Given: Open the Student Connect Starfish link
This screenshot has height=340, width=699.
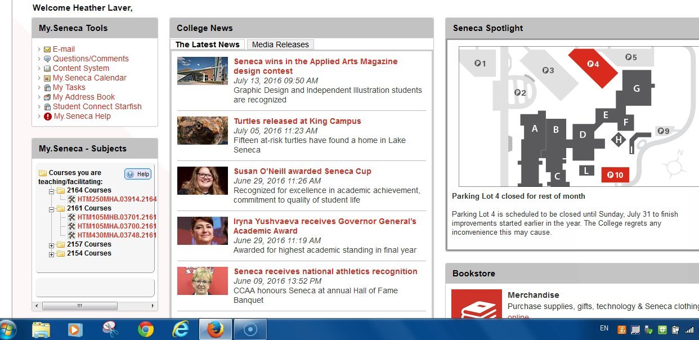Looking at the screenshot, I should click(98, 106).
